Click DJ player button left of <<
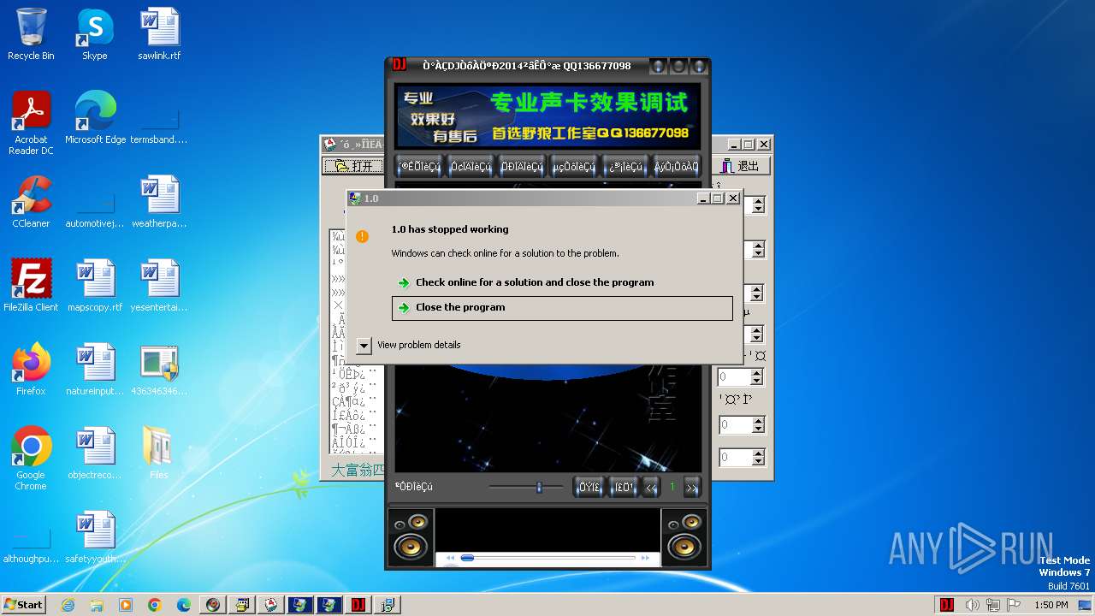The width and height of the screenshot is (1095, 616). click(624, 487)
